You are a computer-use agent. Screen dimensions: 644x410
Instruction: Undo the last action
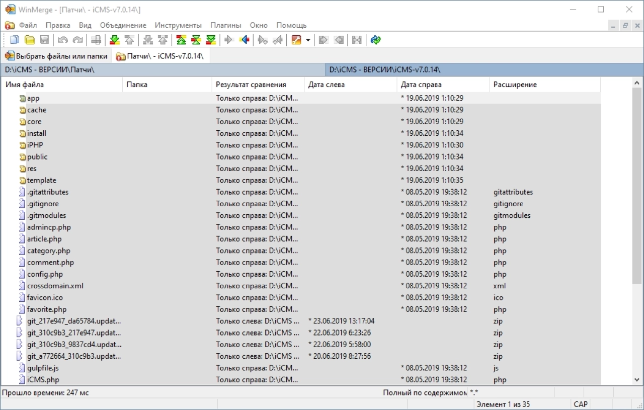(63, 40)
